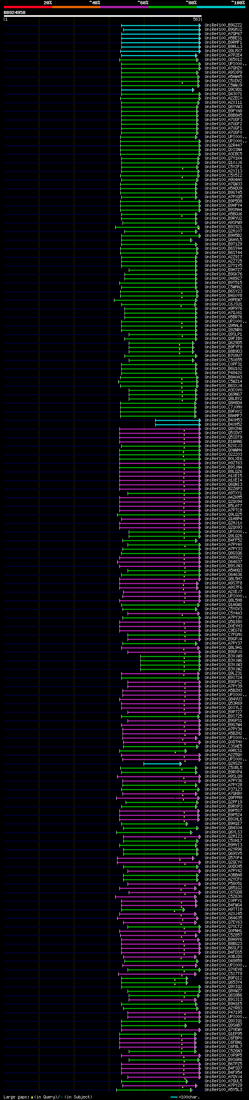Click label UniRef100_A7P2E4
The width and height of the screenshot is (249, 1100).
click(x=223, y=55)
